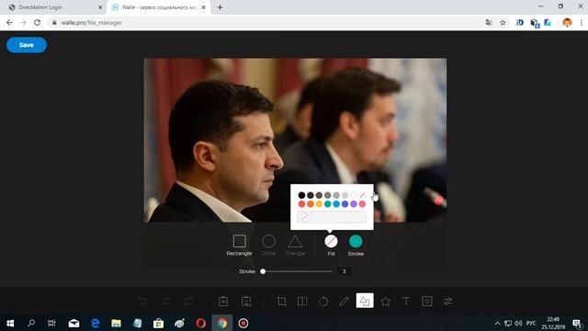Click the iD browser extension icon

[520, 22]
